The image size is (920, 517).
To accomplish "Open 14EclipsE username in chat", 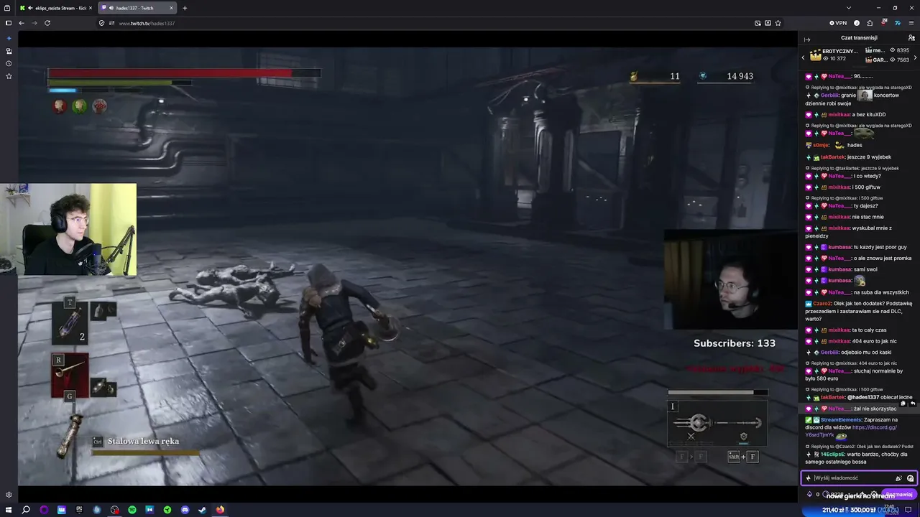I will tap(834, 454).
